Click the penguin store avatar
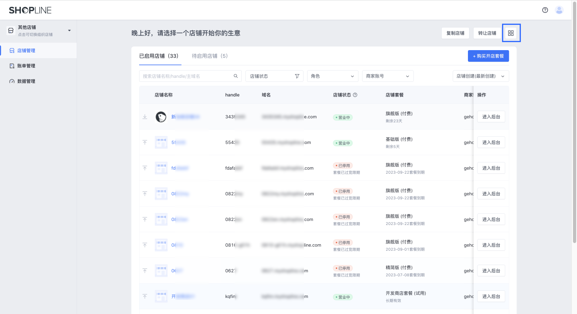The image size is (577, 314). click(161, 117)
